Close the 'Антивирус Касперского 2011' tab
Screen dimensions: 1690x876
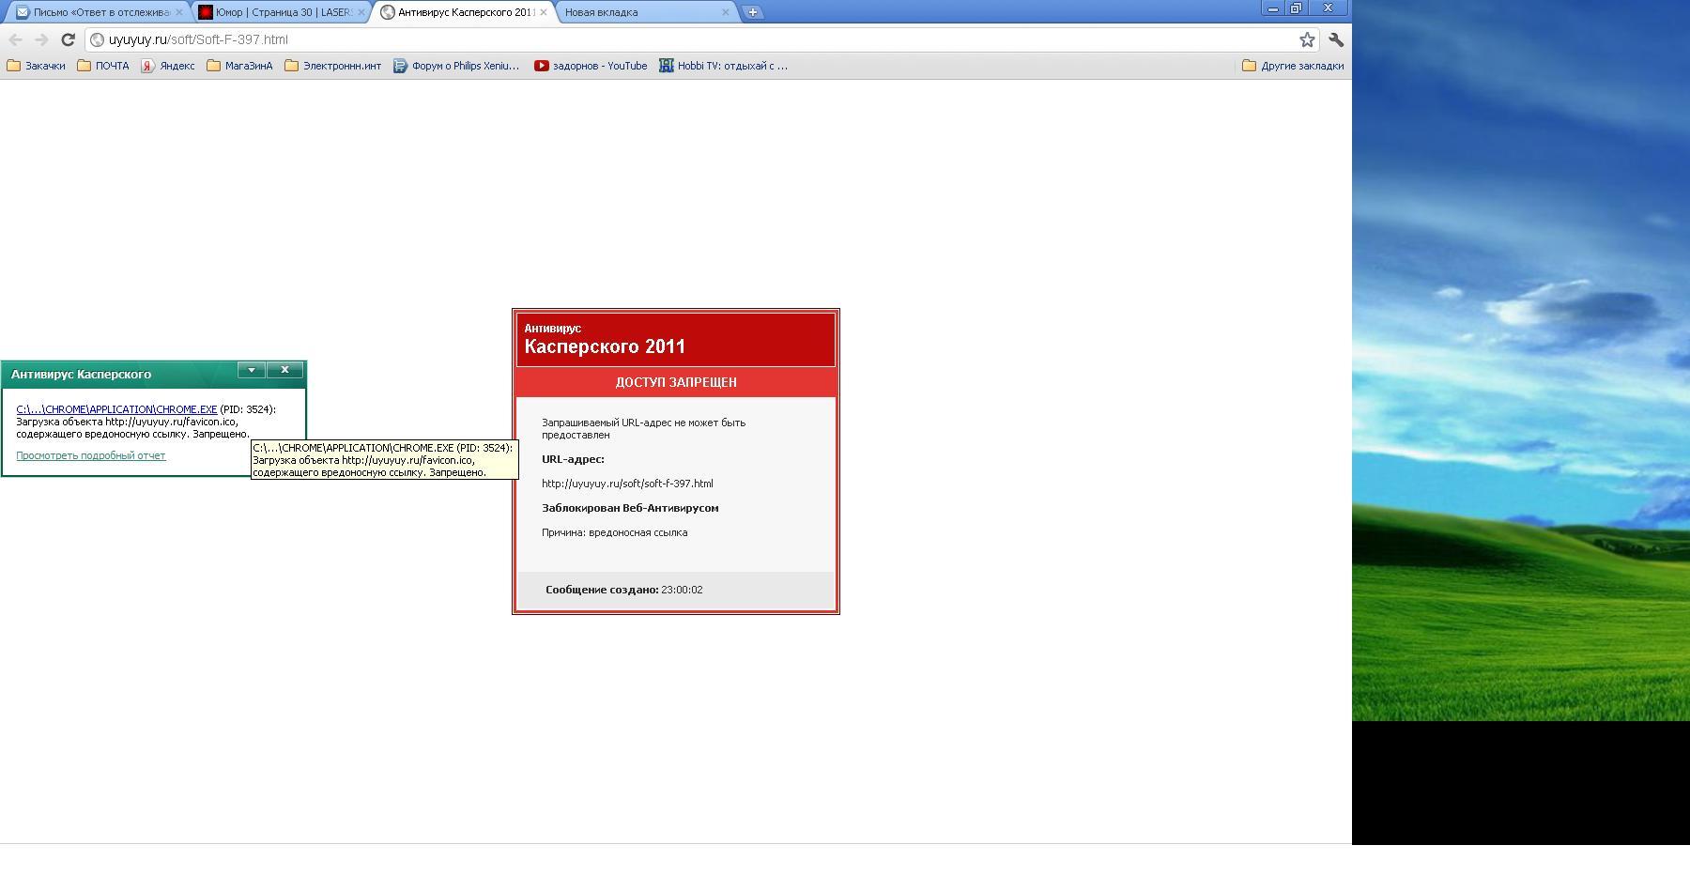tap(543, 12)
